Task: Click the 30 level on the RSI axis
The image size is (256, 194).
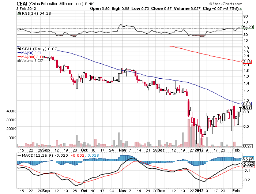Action: (x=245, y=34)
